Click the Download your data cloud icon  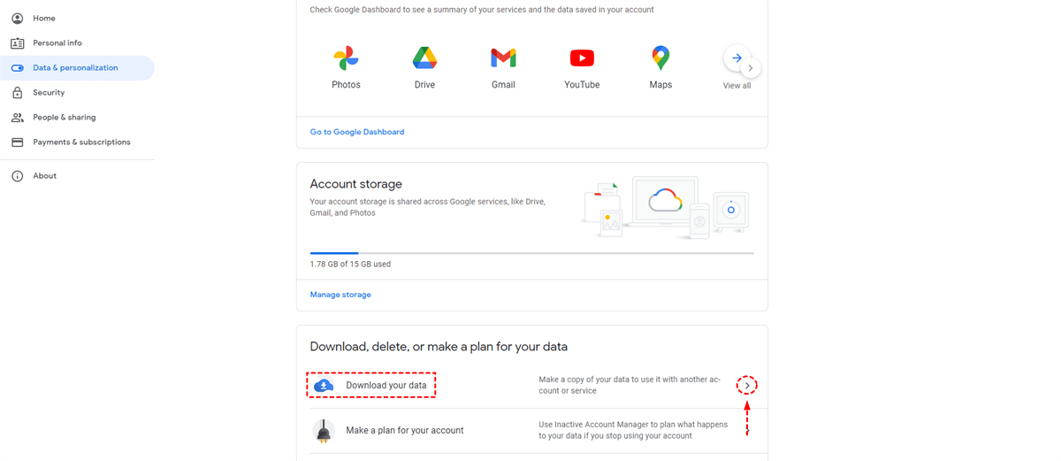[324, 386]
